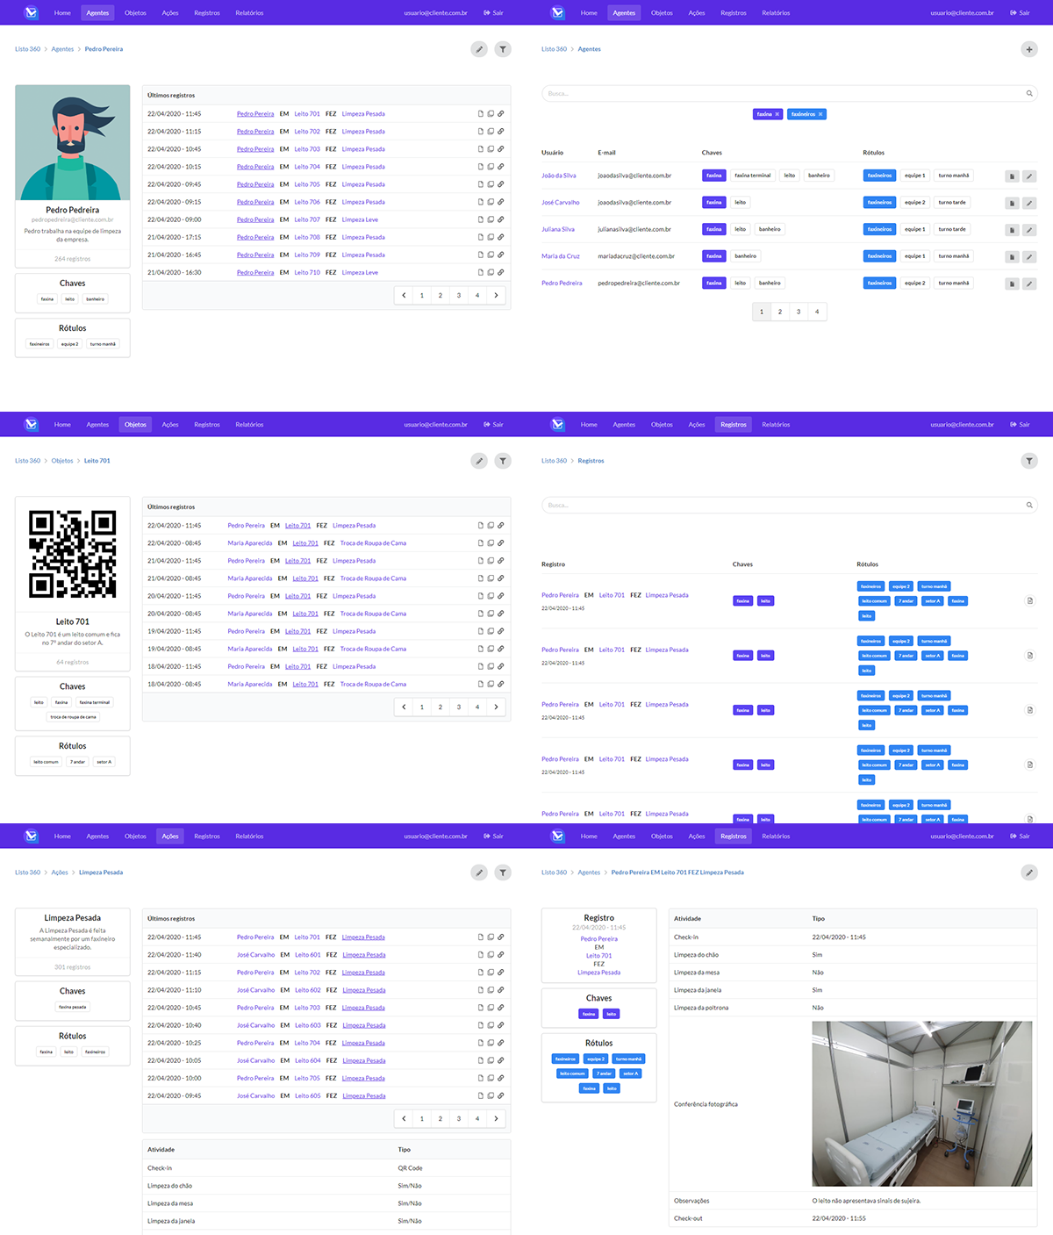
Task: Click the plus icon to add a new agent
Action: [1029, 49]
